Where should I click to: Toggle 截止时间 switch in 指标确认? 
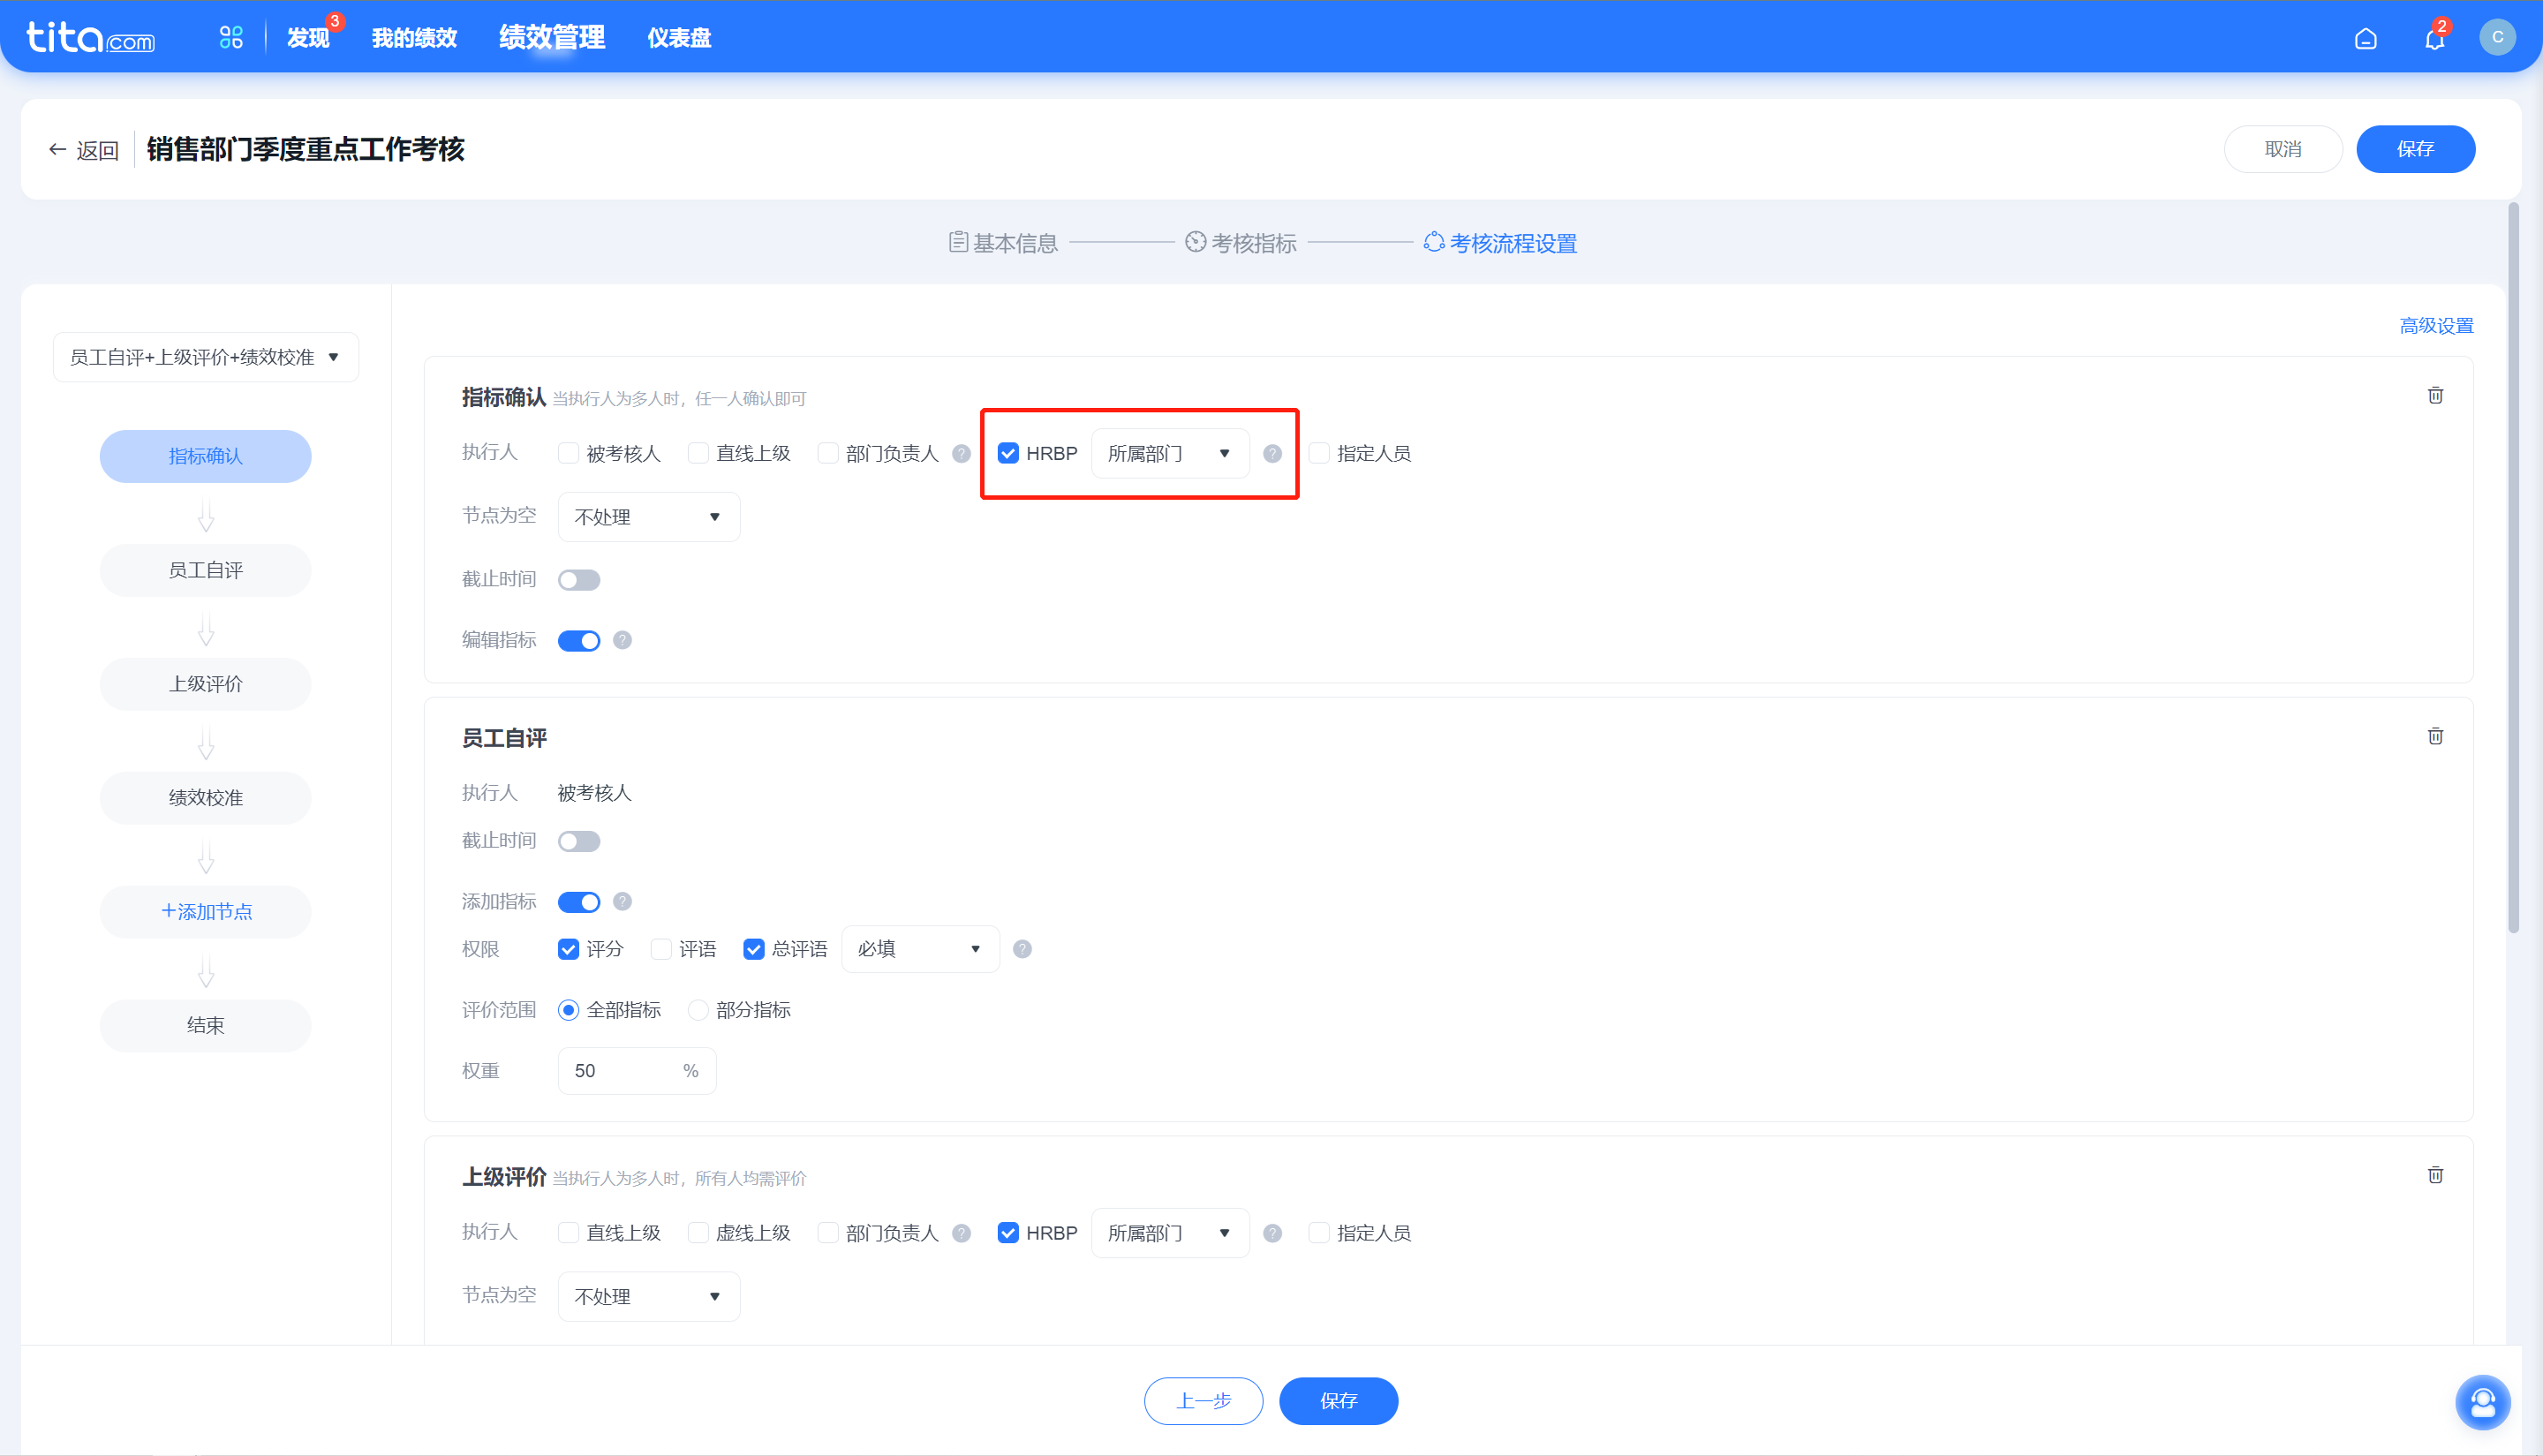coord(579,580)
